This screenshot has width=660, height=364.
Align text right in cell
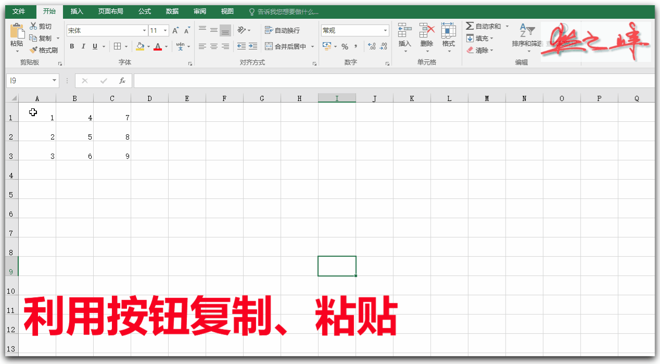(225, 46)
